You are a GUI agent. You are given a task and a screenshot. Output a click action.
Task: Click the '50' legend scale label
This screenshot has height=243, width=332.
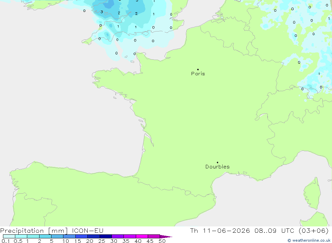pos(162,241)
